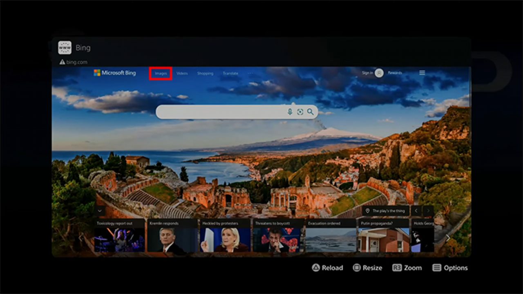Click the warning icon beside bing.com
The height and width of the screenshot is (294, 523).
[62, 62]
